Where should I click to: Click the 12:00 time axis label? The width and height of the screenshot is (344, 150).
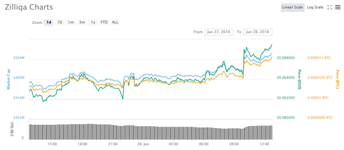click(264, 144)
